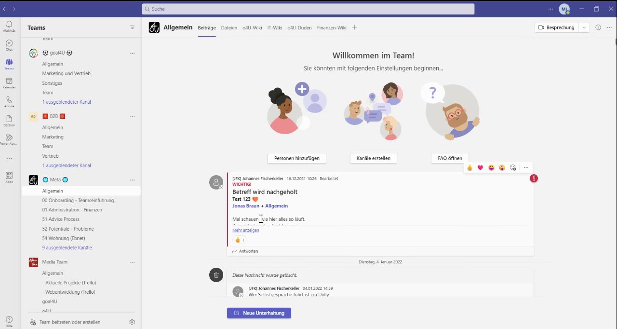Open the o4U-Duden tab

coord(299,27)
